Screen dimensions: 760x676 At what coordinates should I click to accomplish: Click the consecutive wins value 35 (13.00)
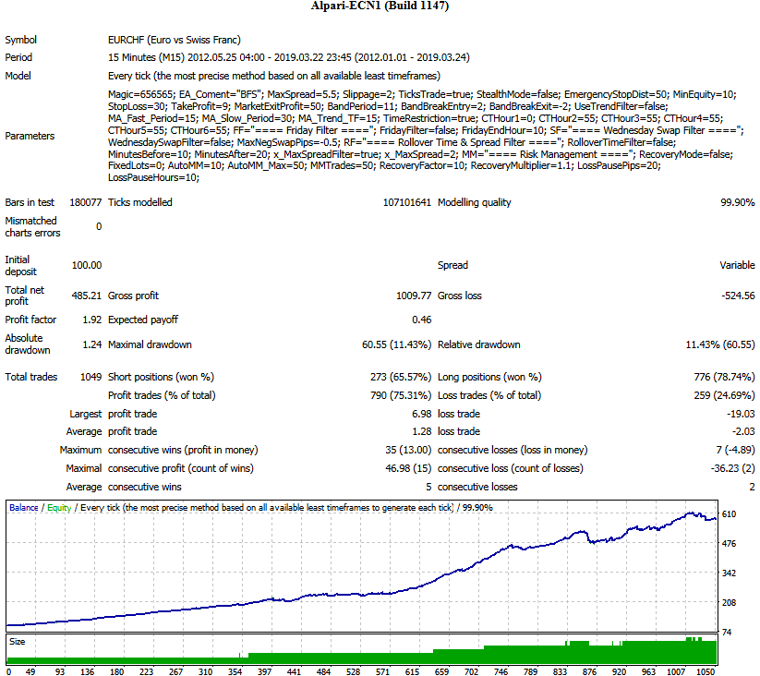[408, 450]
